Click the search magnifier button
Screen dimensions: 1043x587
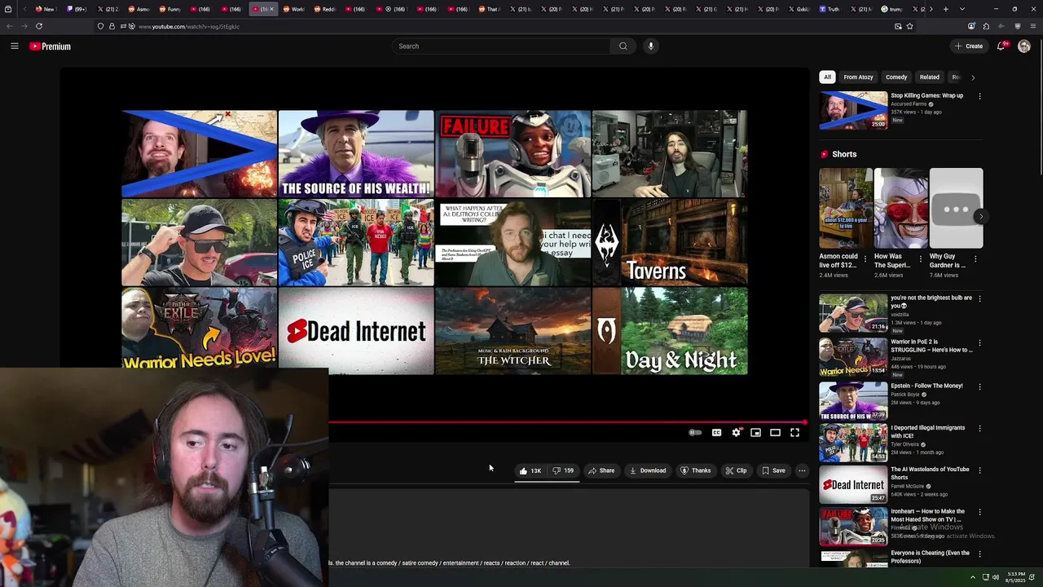pyautogui.click(x=623, y=46)
